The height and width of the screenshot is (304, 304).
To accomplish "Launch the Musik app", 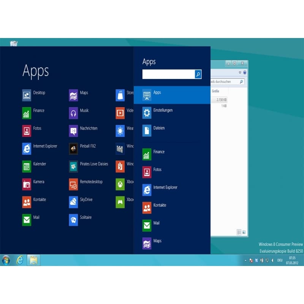I will [79, 113].
